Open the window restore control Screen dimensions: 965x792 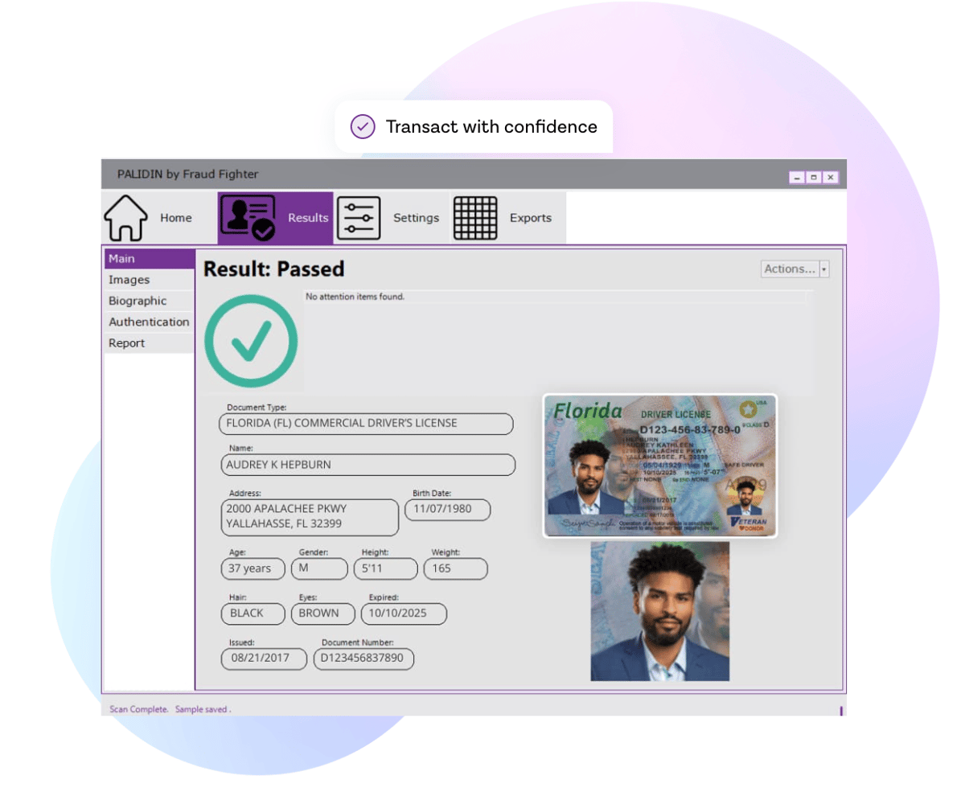(x=815, y=177)
